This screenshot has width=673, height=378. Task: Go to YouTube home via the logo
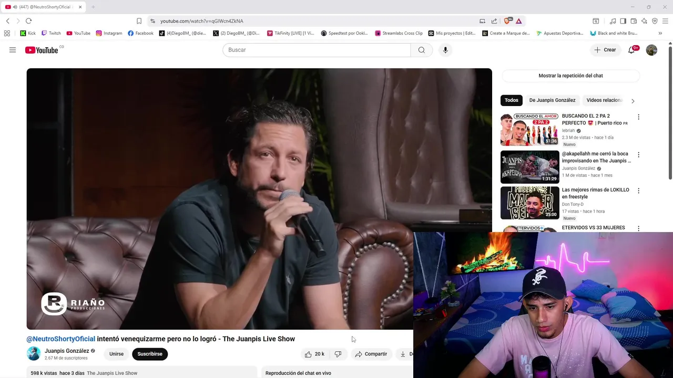[42, 50]
